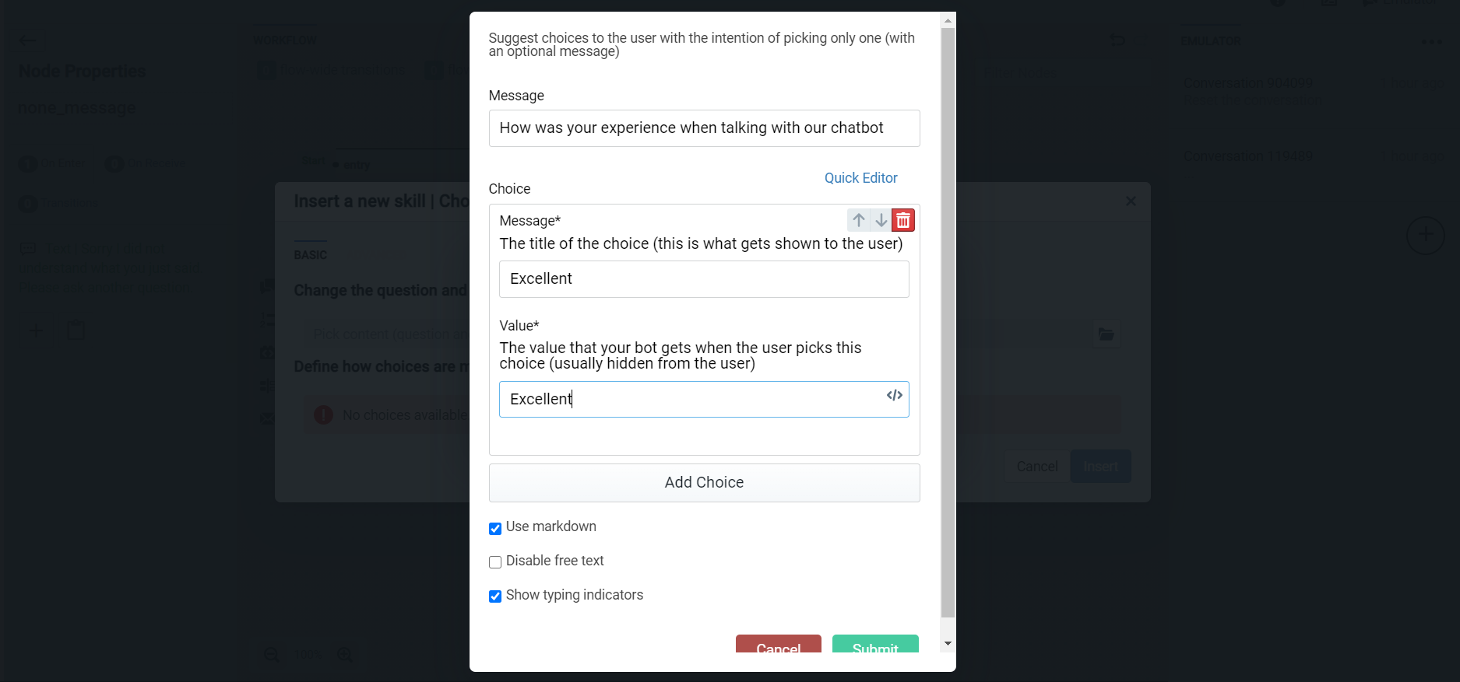Enable the Disable free text option

click(x=495, y=561)
